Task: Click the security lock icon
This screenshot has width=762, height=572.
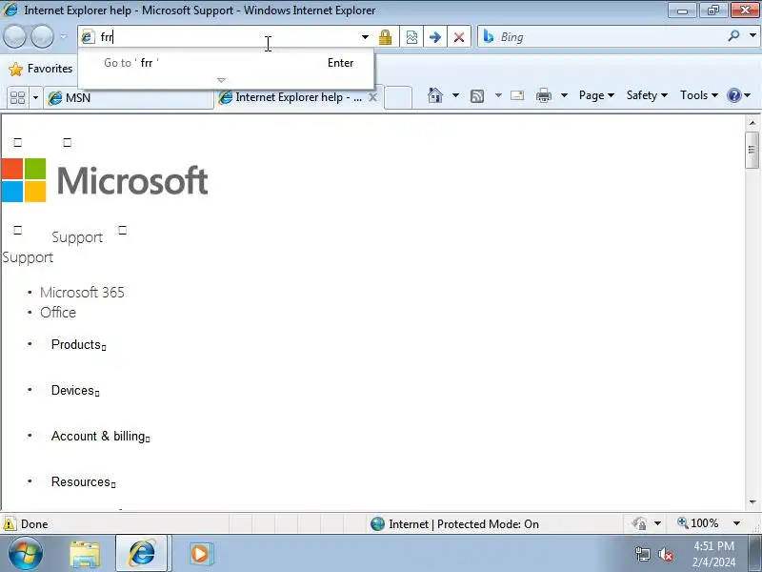Action: pyautogui.click(x=386, y=37)
